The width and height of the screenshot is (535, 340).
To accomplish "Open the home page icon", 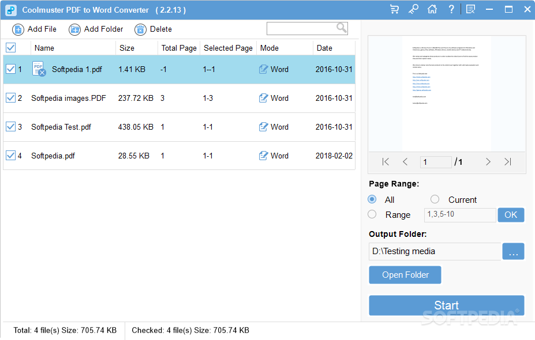I will point(432,9).
